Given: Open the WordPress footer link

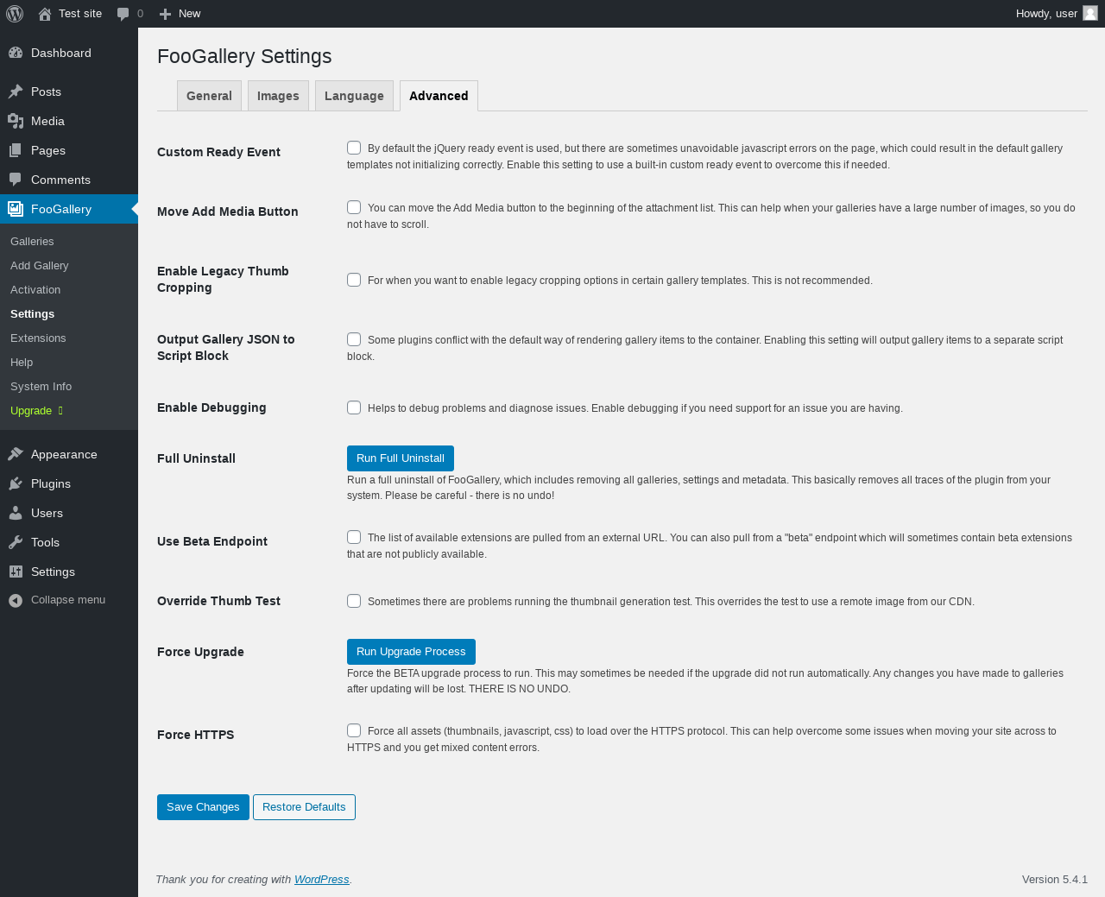Looking at the screenshot, I should coord(321,880).
